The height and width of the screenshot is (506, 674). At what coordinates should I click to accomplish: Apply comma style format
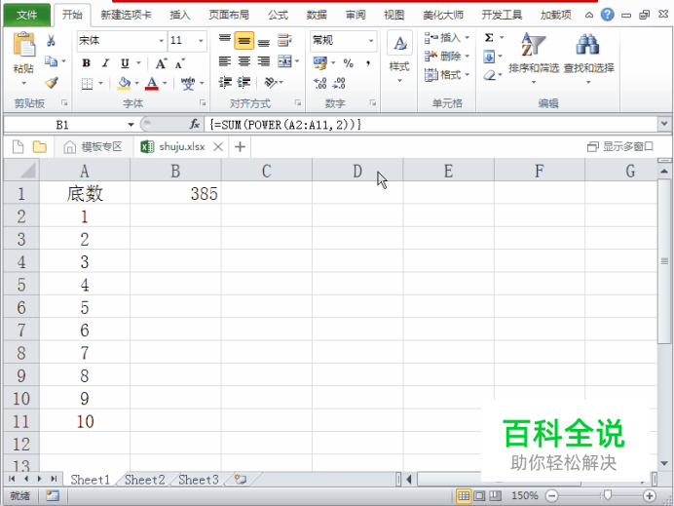(368, 63)
